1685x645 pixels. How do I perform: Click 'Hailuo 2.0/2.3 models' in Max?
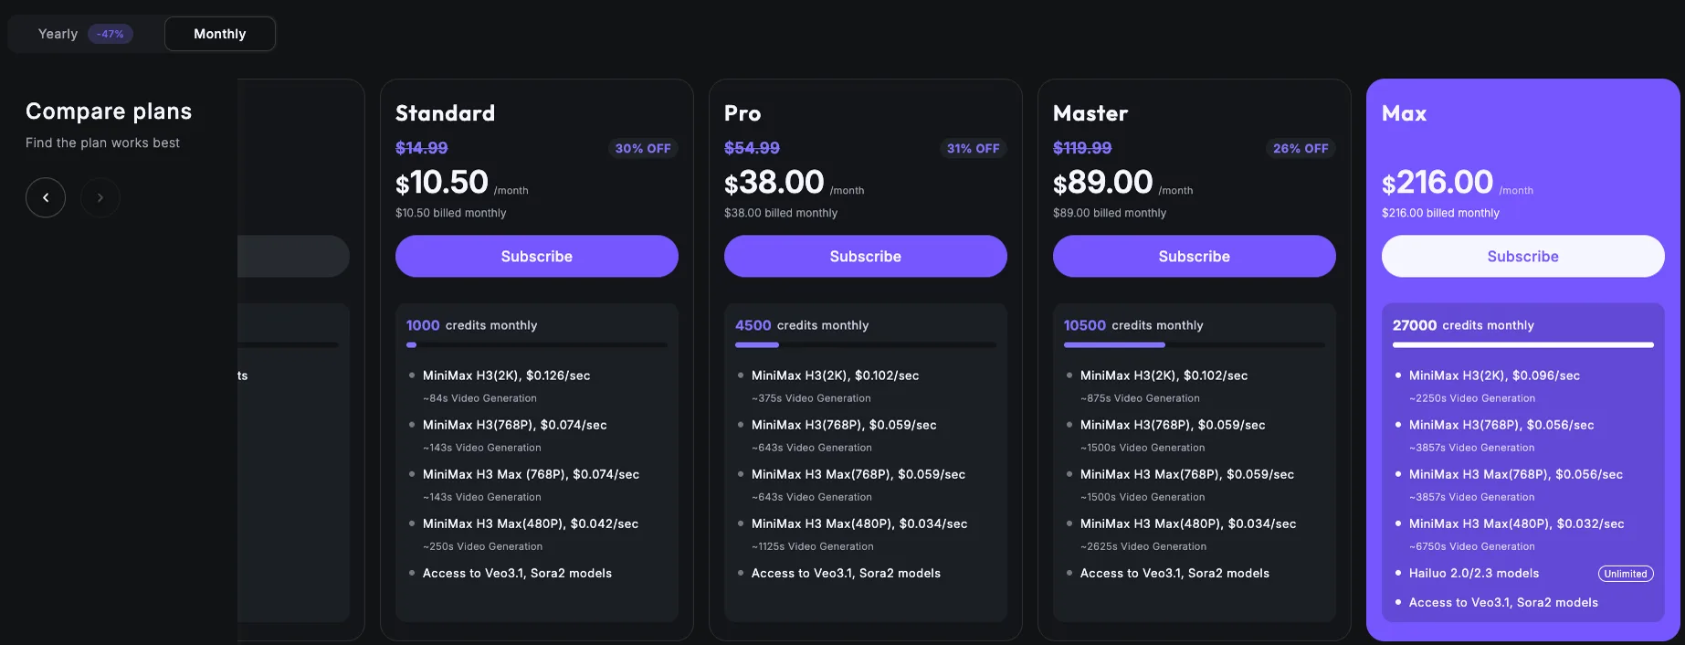click(x=1474, y=573)
